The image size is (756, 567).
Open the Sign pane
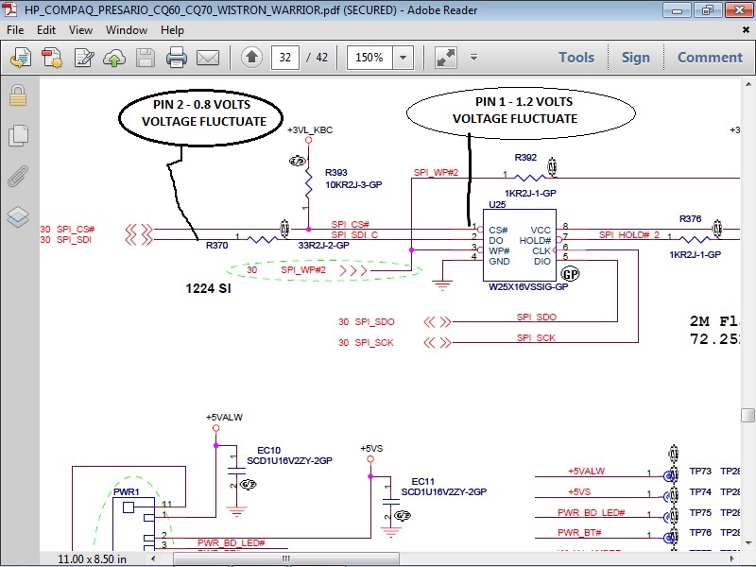coord(635,58)
